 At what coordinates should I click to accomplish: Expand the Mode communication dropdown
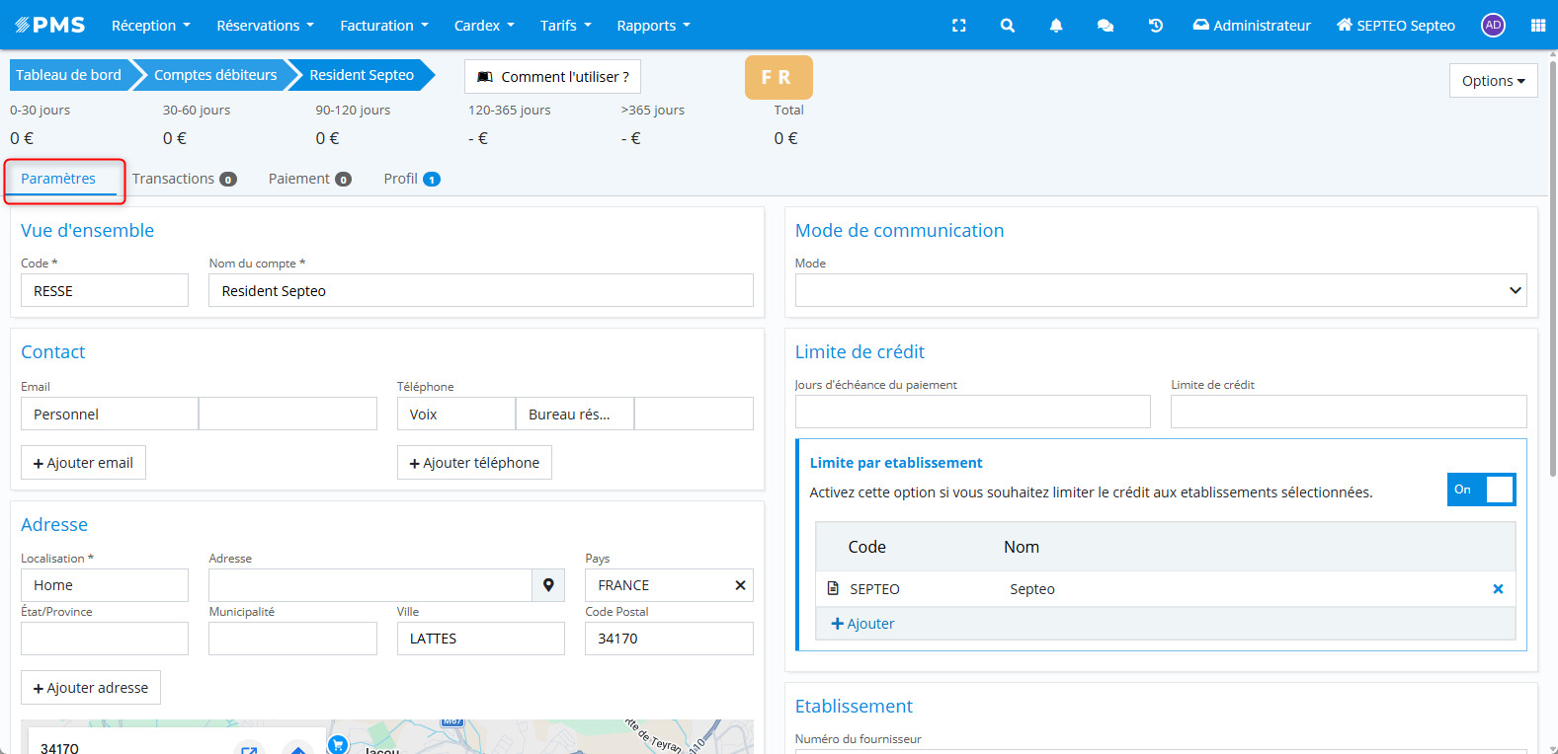(x=1160, y=290)
